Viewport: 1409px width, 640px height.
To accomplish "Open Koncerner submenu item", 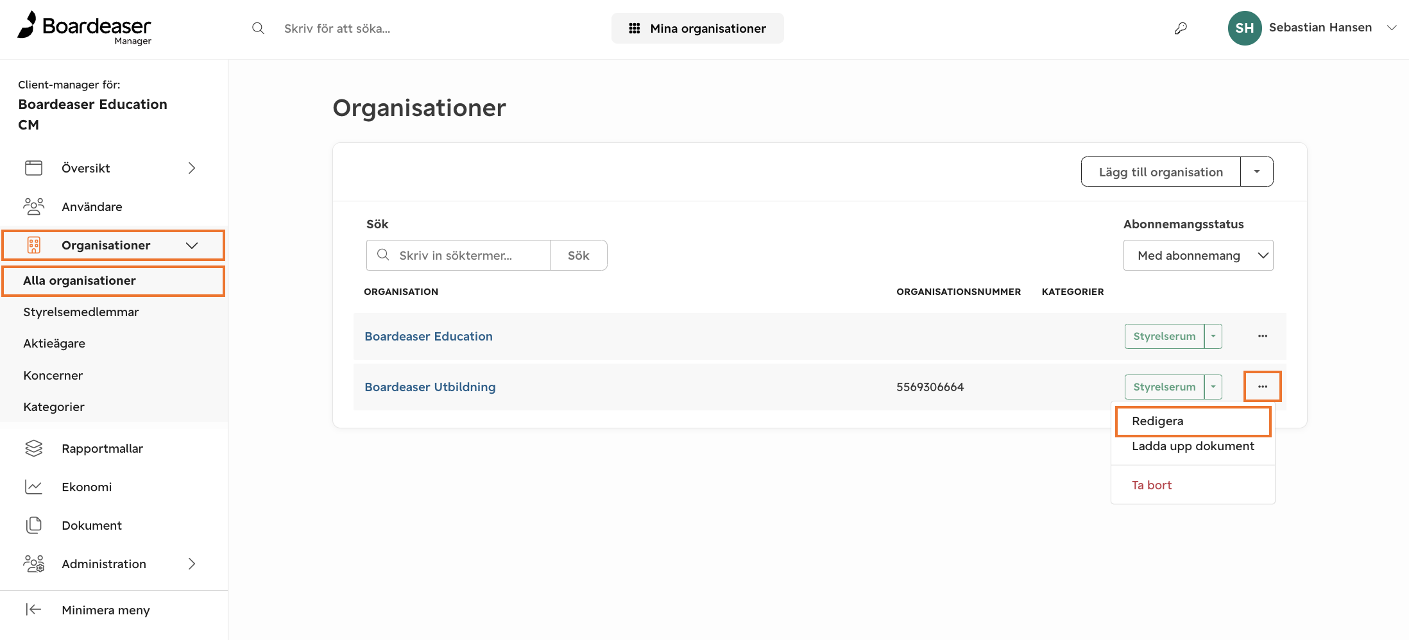I will tap(53, 375).
